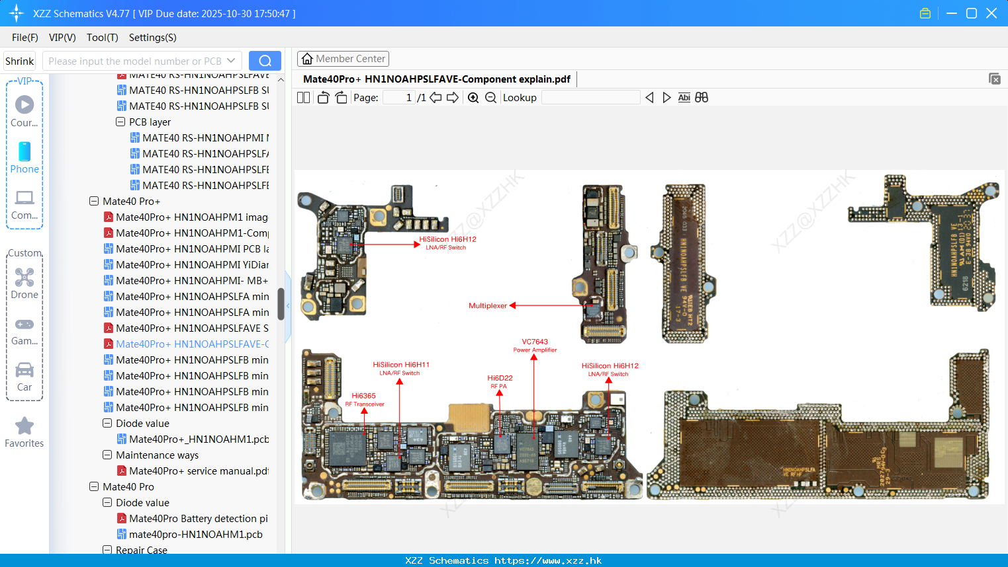Click the Hi6D22 RF PA label
Screen dimensions: 1008x567
pyautogui.click(x=500, y=382)
